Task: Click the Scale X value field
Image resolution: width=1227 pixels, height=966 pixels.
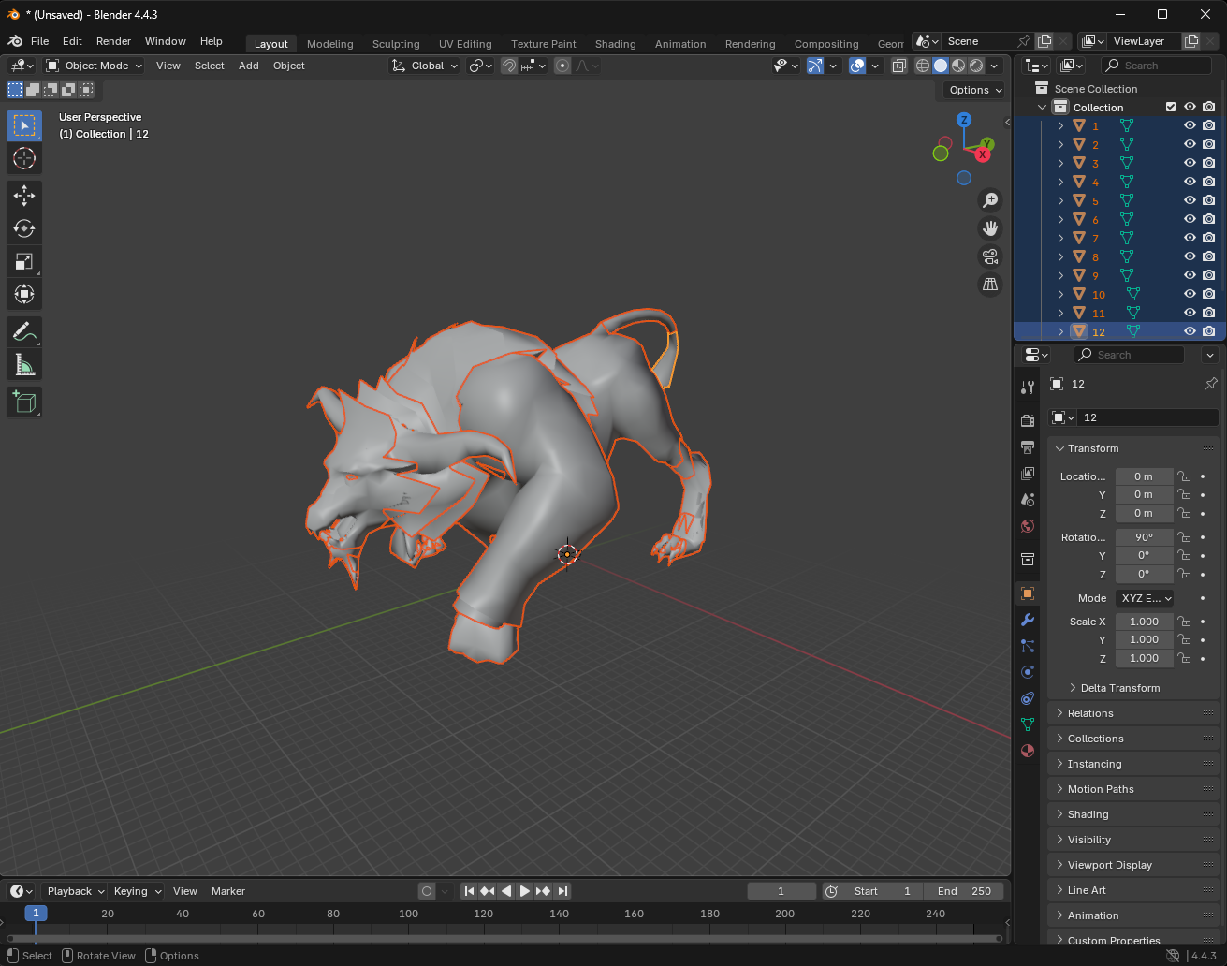Action: coord(1144,622)
